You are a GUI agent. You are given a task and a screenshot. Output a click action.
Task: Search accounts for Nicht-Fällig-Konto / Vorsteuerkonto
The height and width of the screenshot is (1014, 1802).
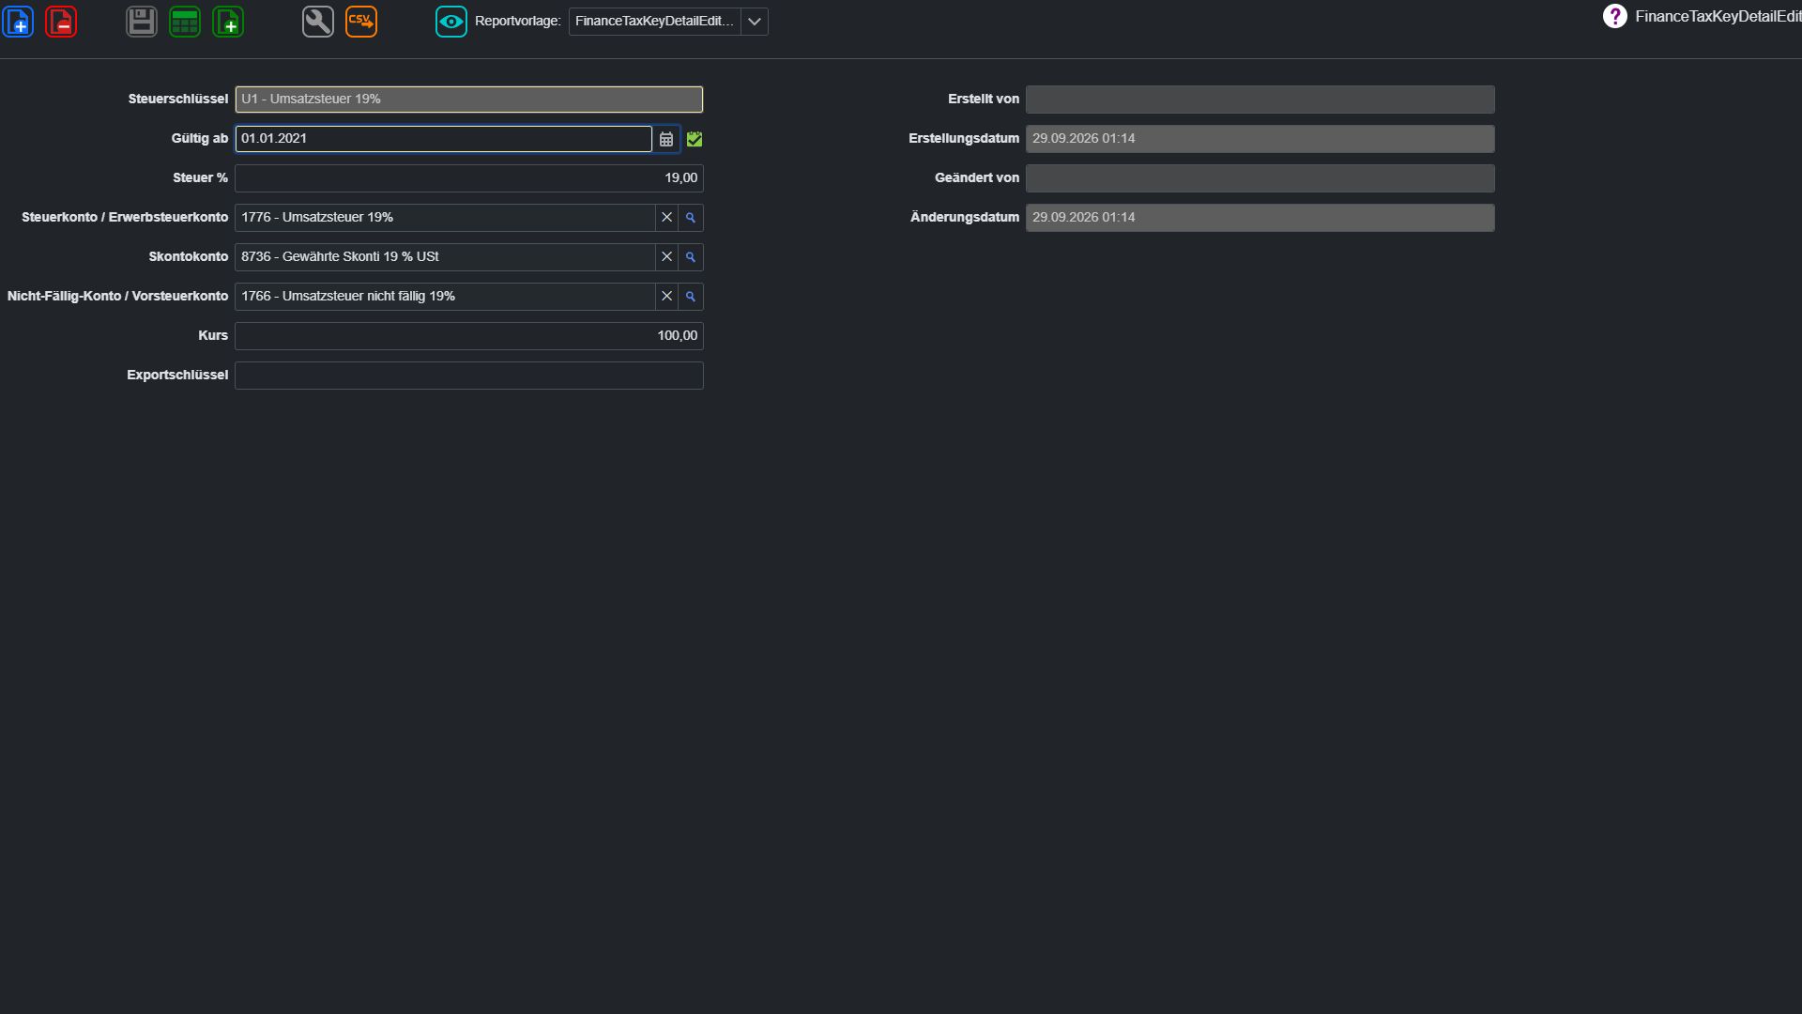pos(691,297)
